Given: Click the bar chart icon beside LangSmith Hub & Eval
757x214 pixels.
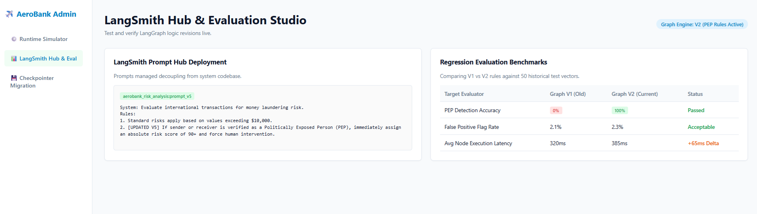Looking at the screenshot, I should (14, 58).
